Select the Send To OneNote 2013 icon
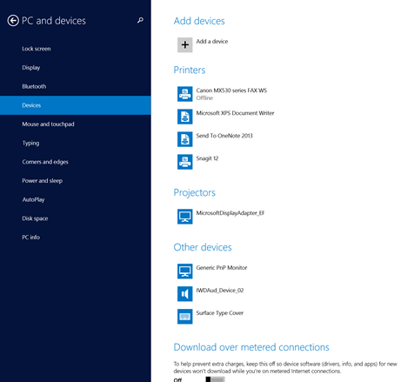This screenshot has height=382, width=407. coord(185,139)
